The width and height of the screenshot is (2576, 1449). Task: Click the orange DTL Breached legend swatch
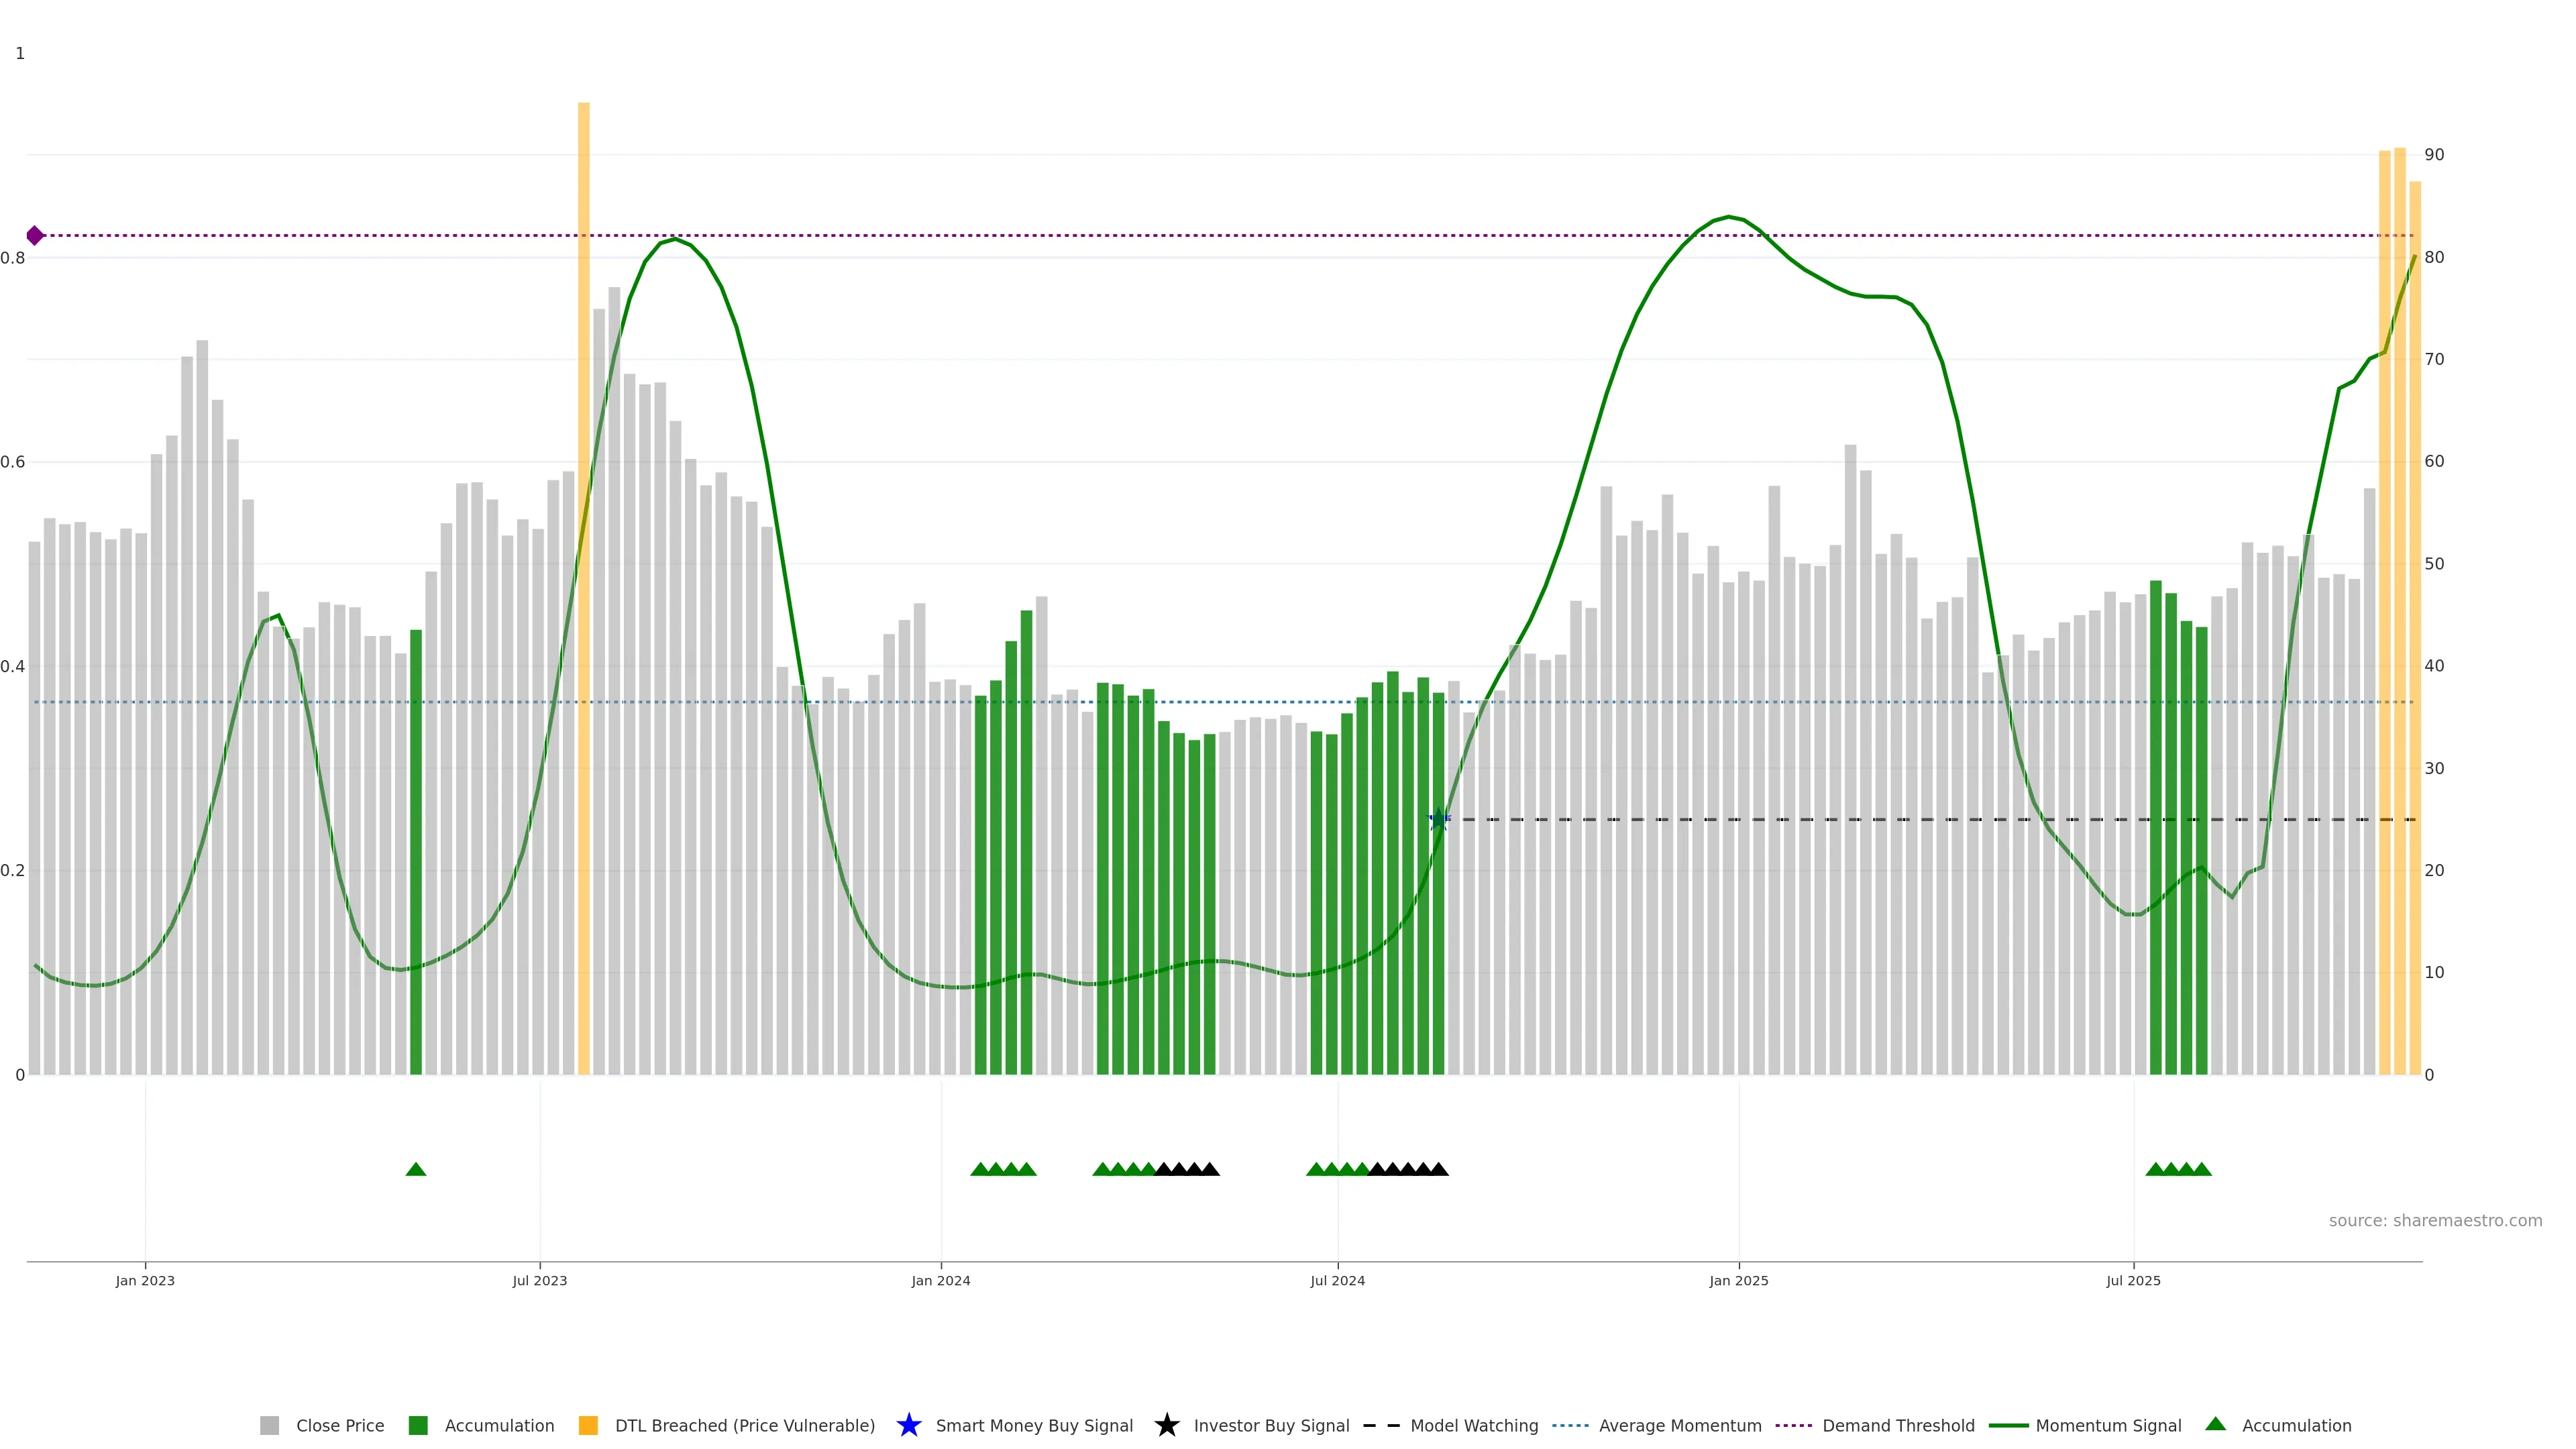click(588, 1425)
